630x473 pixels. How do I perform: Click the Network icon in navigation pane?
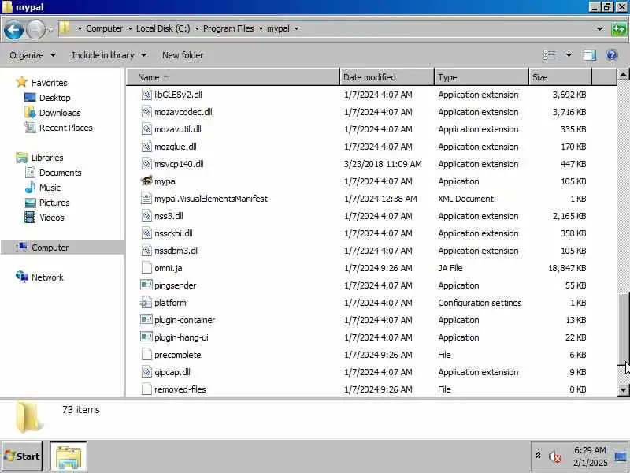pyautogui.click(x=22, y=277)
